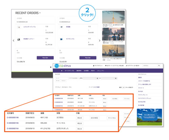
Task: Click Reorder button for the second order card
Action: [88, 58]
